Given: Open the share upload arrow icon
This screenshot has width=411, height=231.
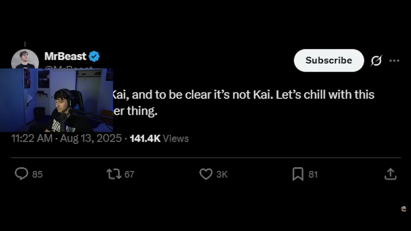Looking at the screenshot, I should [x=390, y=174].
